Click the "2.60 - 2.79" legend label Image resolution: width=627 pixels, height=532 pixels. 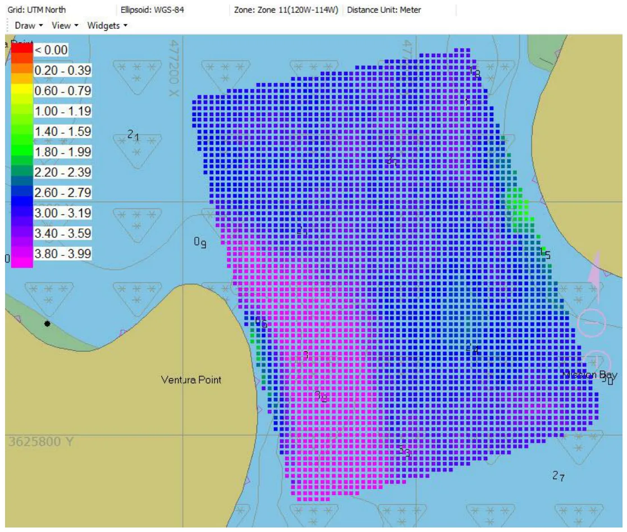(63, 192)
